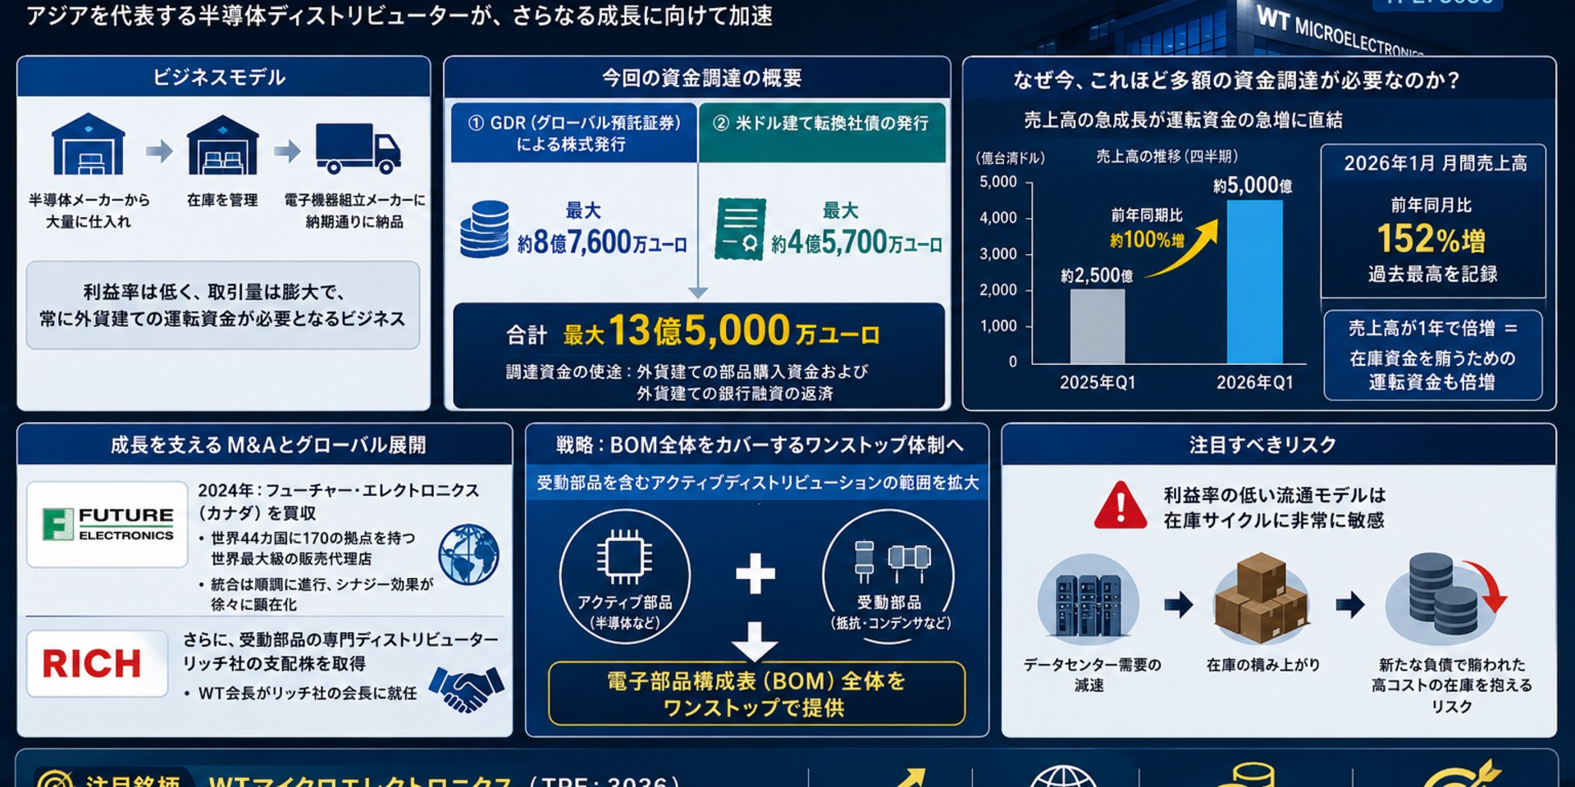Screen dimensions: 1575x787
Task: Click the 売上高の推移(四半期) chart title
Action: (x=1166, y=157)
